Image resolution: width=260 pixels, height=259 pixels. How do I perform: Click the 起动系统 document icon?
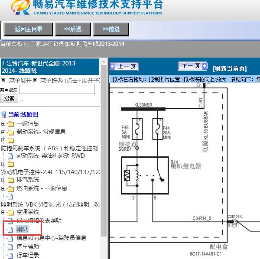click(10, 156)
